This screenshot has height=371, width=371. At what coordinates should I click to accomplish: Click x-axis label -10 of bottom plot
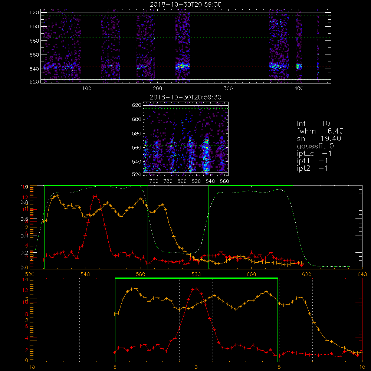30,367
